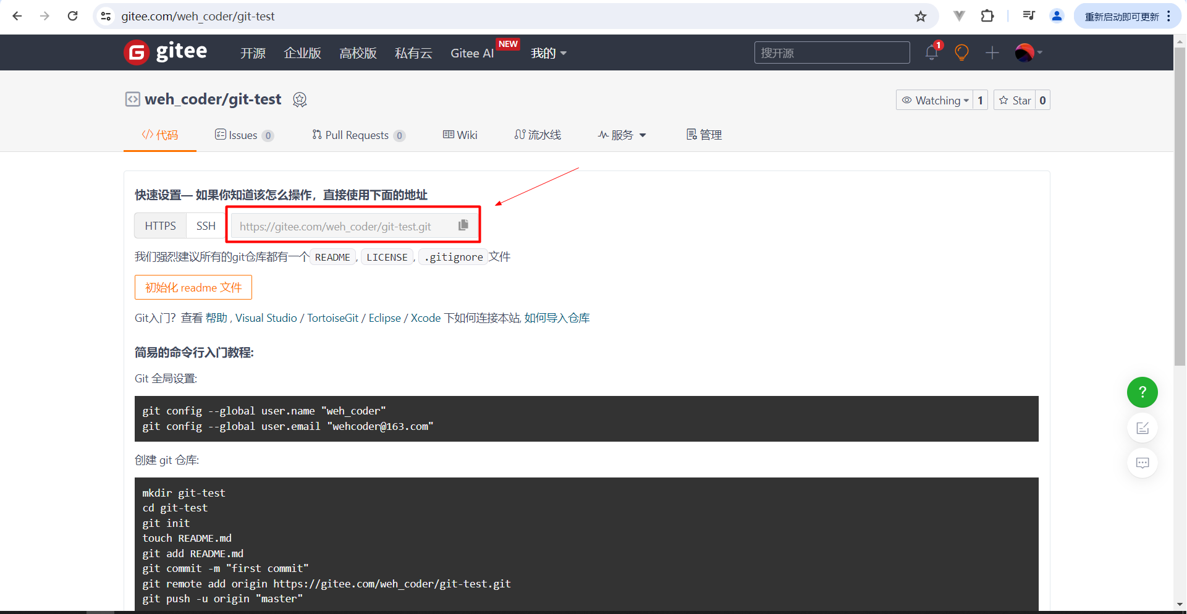Copy repository URL with copy icon
Screen dimensions: 1187x614
point(463,225)
